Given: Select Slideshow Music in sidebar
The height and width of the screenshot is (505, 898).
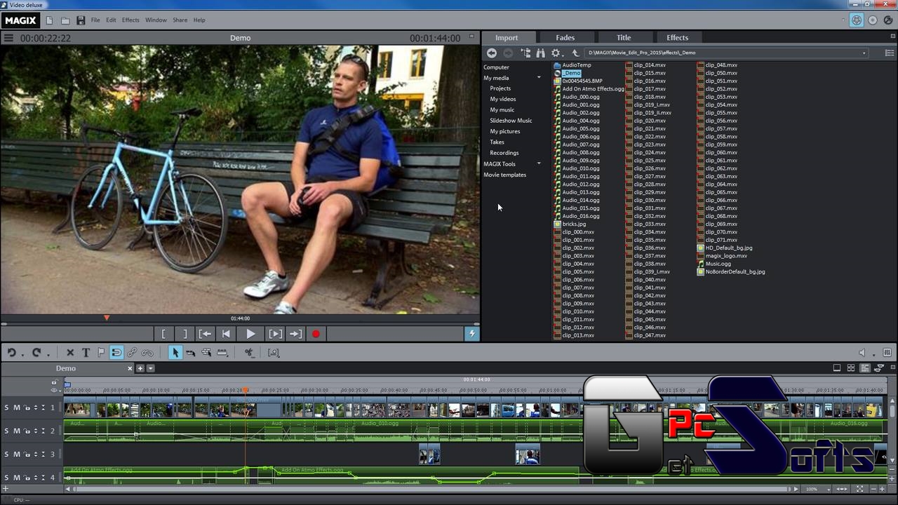Looking at the screenshot, I should (x=511, y=121).
